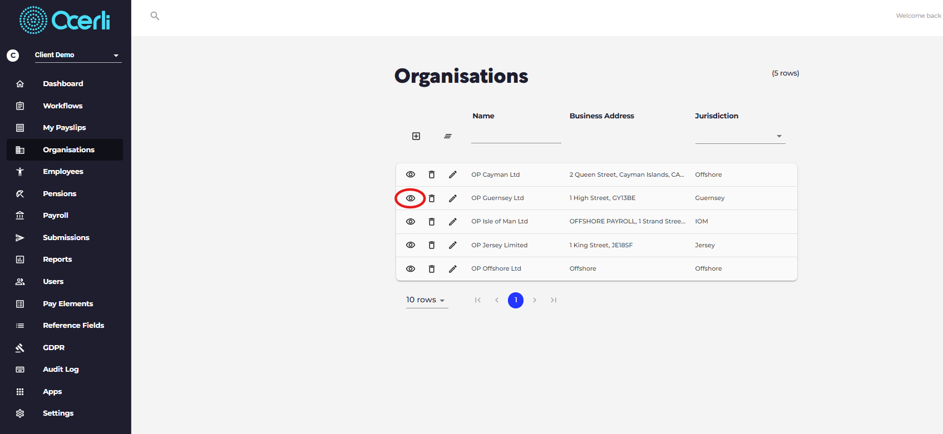
Task: Open the Client Demo dropdown
Action: [78, 55]
